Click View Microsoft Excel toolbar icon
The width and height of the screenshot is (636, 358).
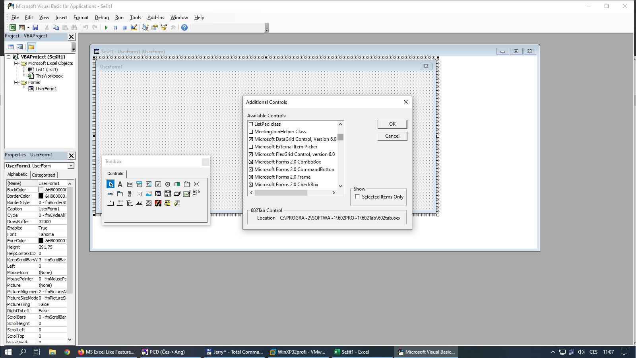pyautogui.click(x=13, y=27)
